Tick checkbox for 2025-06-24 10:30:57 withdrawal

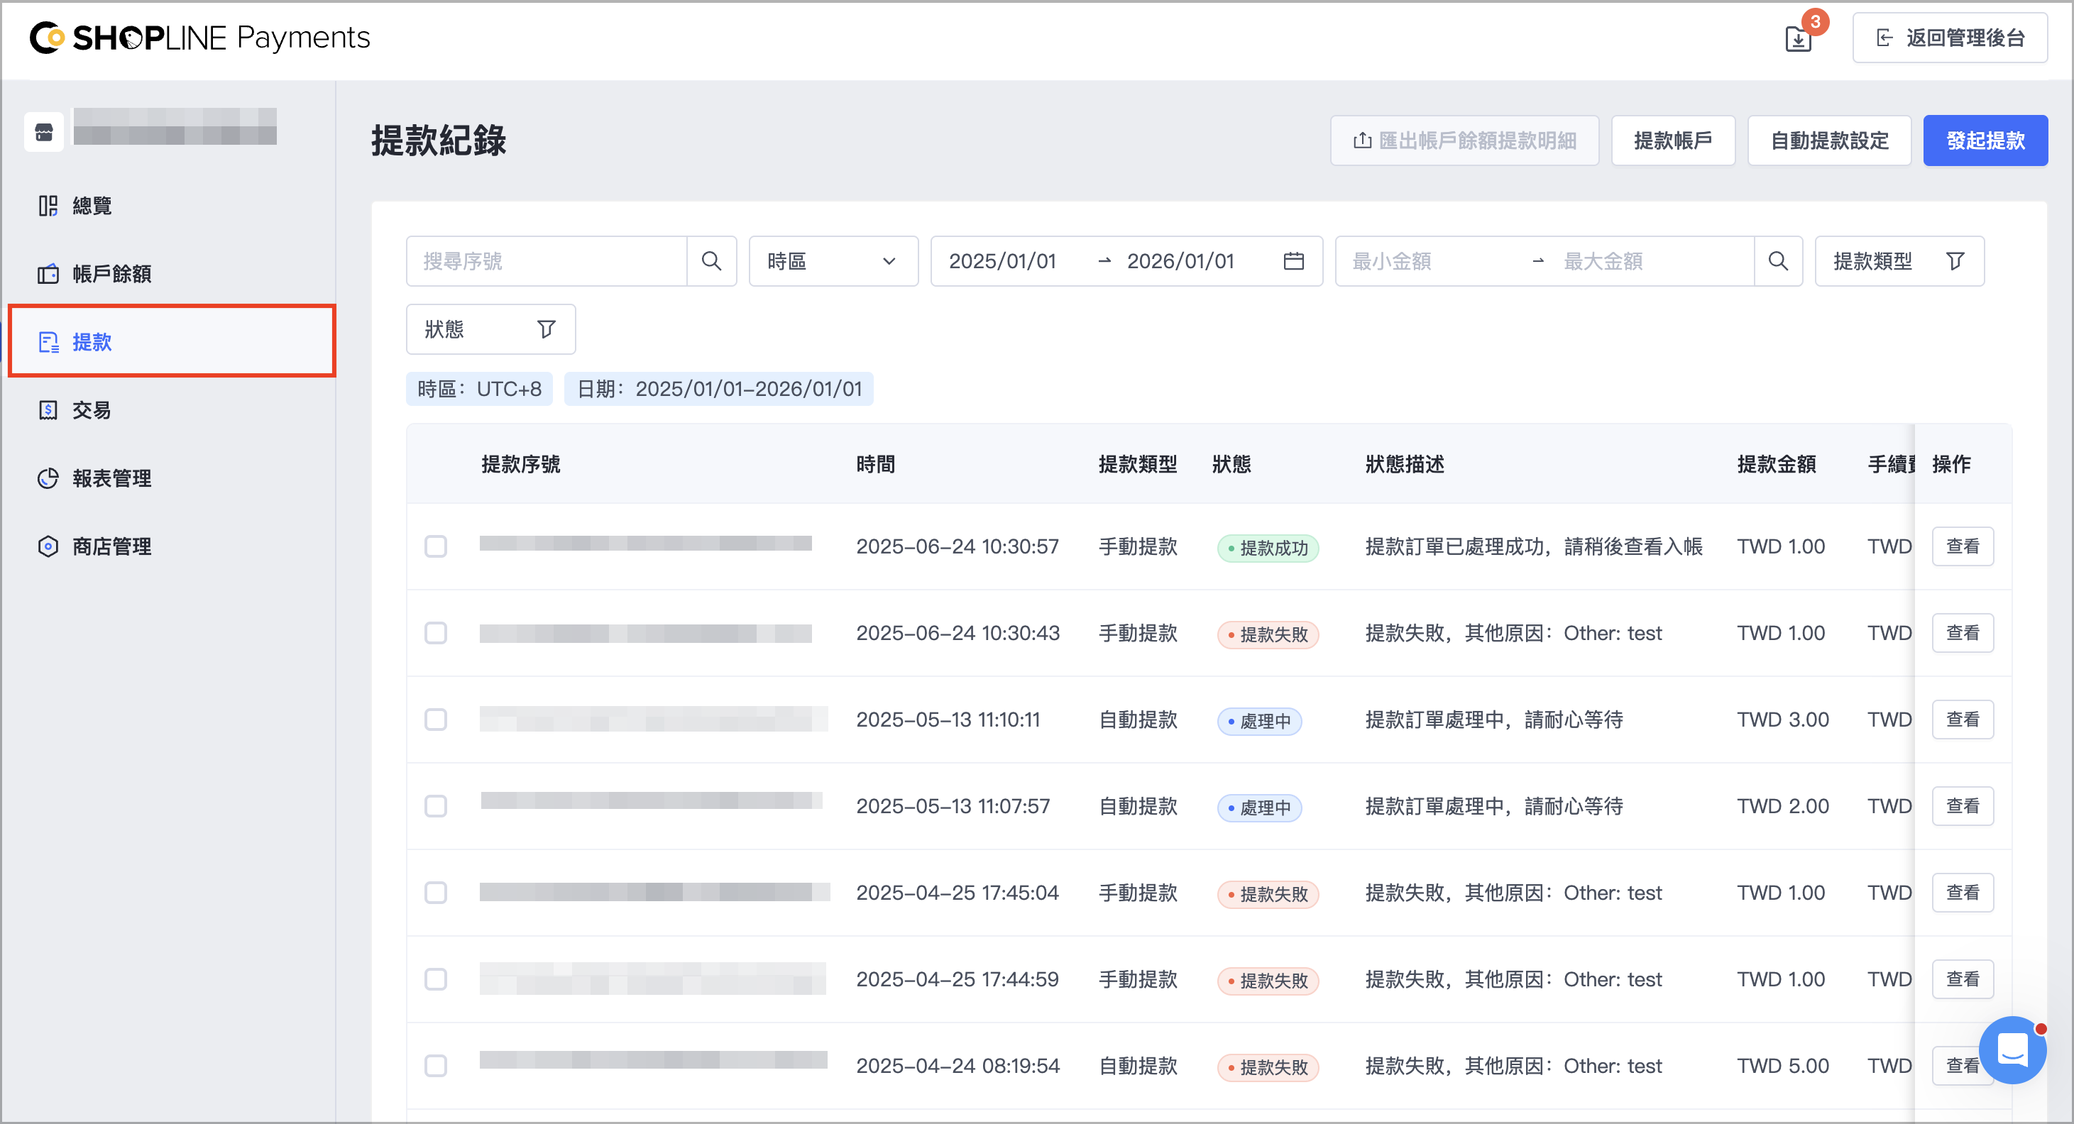pyautogui.click(x=436, y=546)
